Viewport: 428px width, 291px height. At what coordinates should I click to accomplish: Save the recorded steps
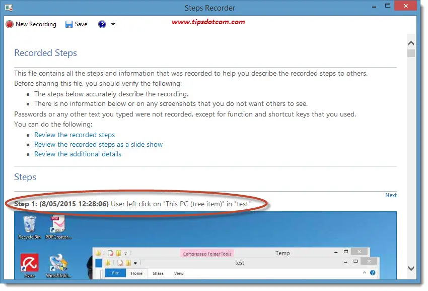(77, 24)
